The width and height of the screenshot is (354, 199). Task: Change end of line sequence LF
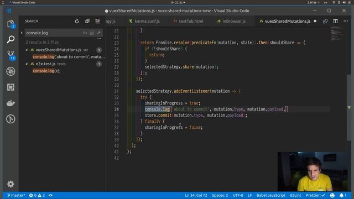pyautogui.click(x=249, y=195)
